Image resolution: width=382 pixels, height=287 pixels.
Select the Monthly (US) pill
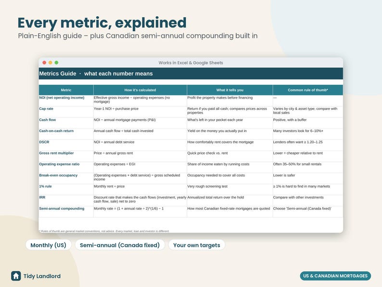[49, 245]
